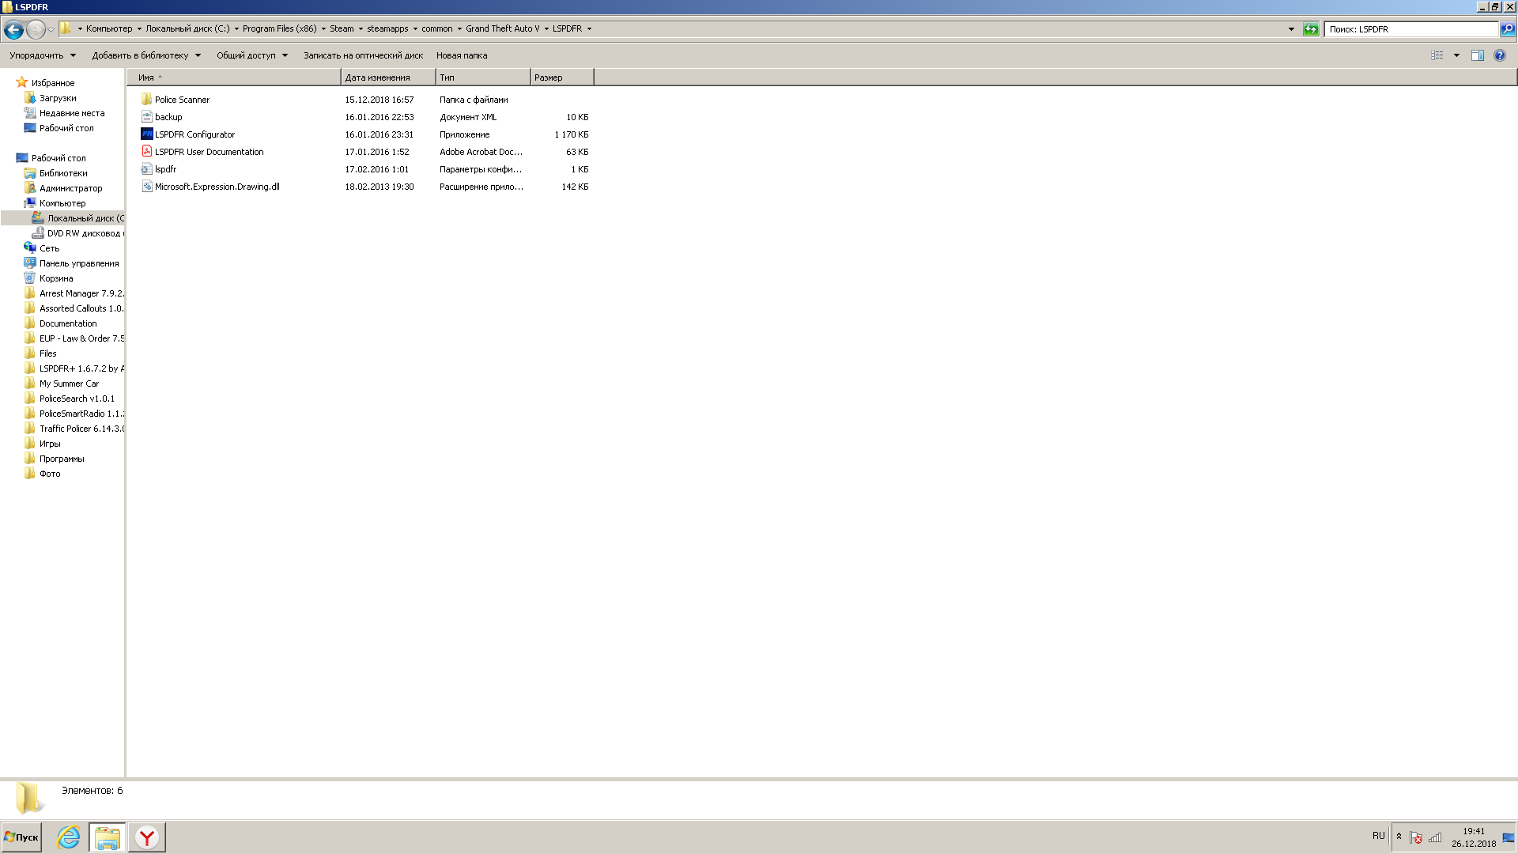This screenshot has height=854, width=1518.
Task: Click the search LSPDFR input field
Action: pos(1410,29)
